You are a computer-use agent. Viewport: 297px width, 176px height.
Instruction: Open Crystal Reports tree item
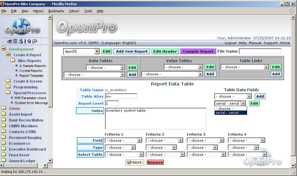[31, 71]
